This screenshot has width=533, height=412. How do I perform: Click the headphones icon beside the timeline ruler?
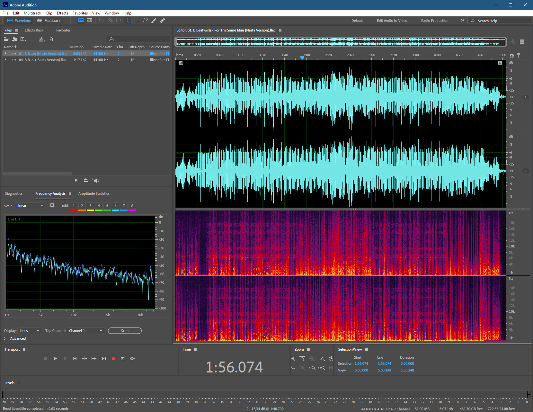512,55
